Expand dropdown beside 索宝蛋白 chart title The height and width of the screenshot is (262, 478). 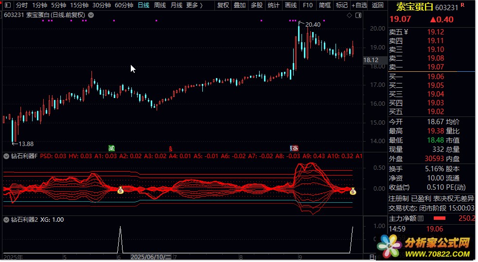[x=91, y=15]
